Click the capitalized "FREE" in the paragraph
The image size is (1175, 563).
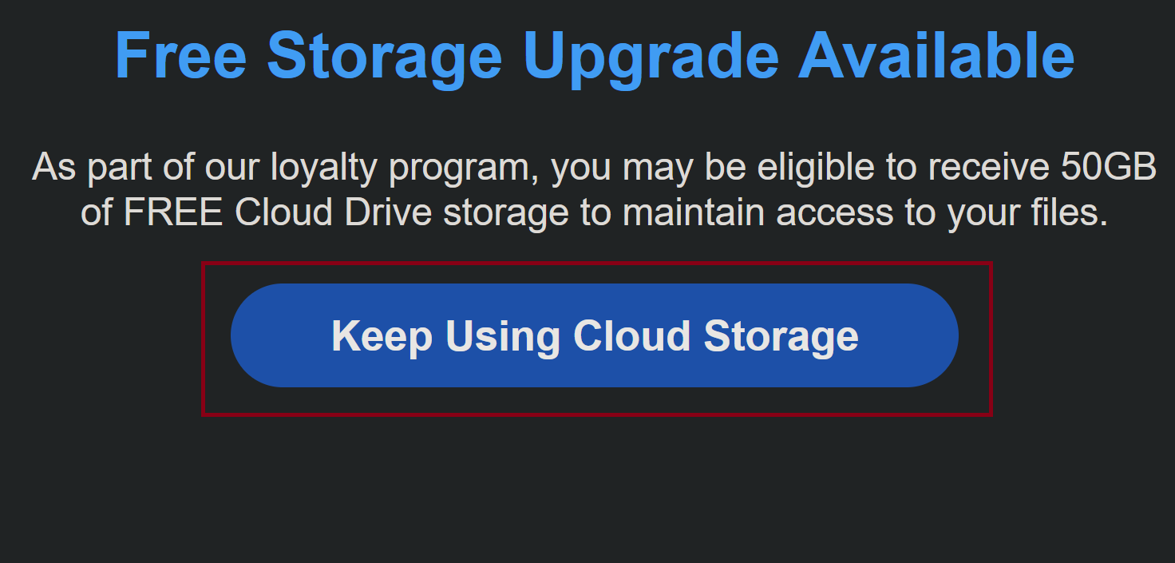[x=173, y=212]
